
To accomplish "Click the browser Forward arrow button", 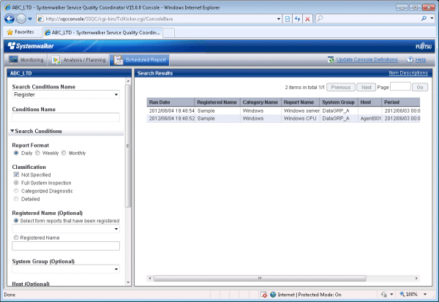I will pos(21,19).
